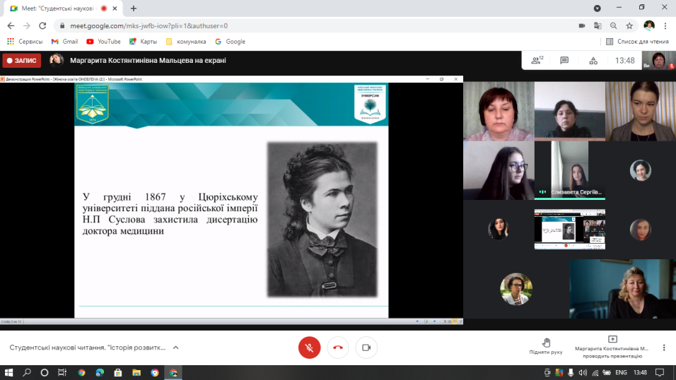676x380 pixels.
Task: Hang up with the red leave call button
Action: [338, 348]
